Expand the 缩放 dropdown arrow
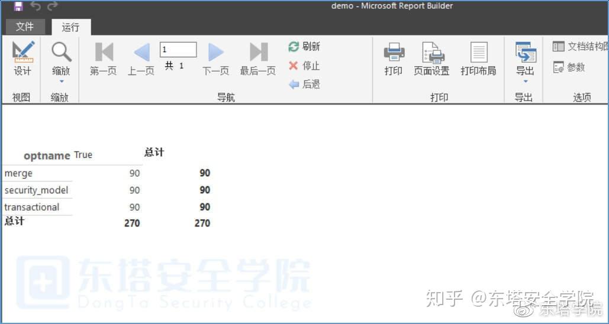The width and height of the screenshot is (609, 324). tap(62, 82)
